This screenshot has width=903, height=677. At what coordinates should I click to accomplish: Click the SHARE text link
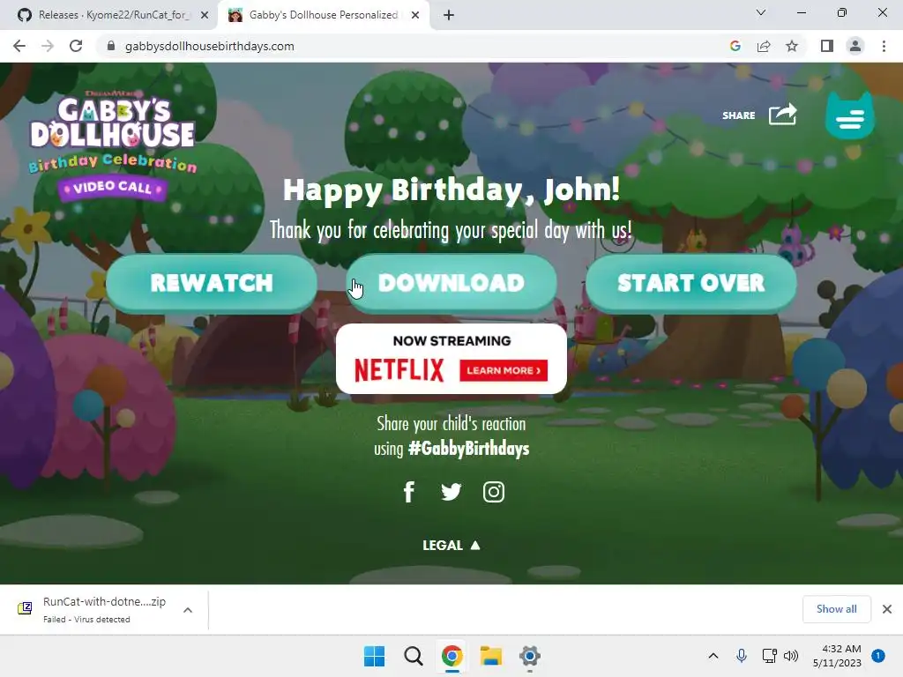(738, 115)
